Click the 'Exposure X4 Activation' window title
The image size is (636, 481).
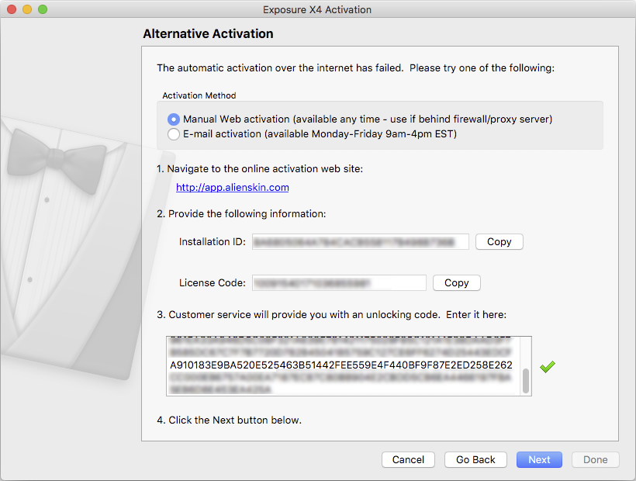[317, 9]
